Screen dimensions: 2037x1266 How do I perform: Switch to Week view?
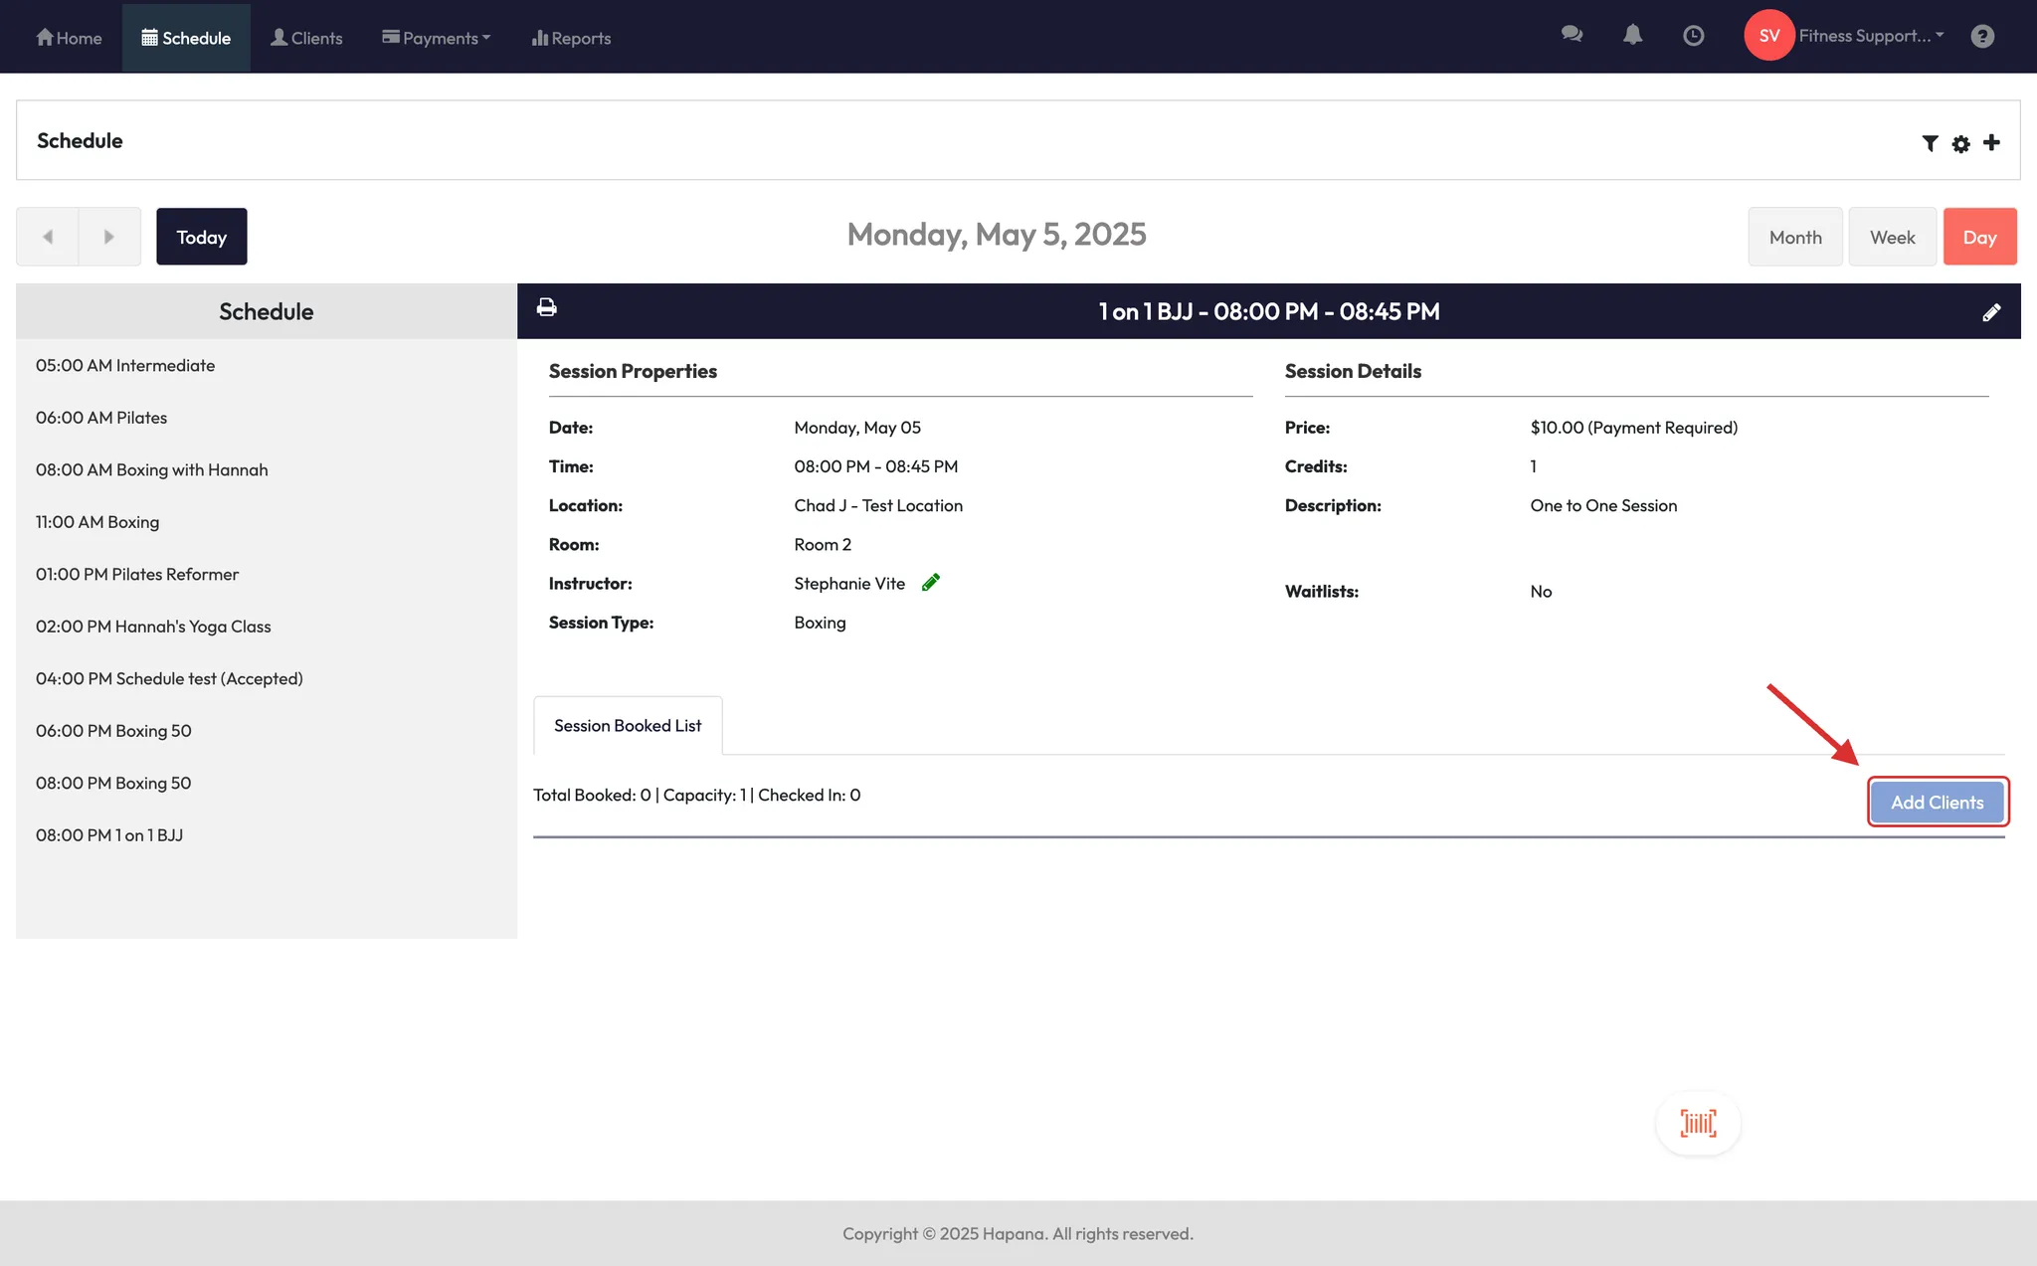pos(1892,237)
